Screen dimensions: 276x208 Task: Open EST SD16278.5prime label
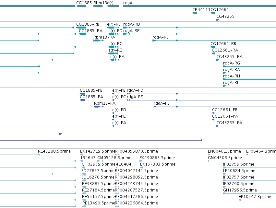tap(98, 177)
